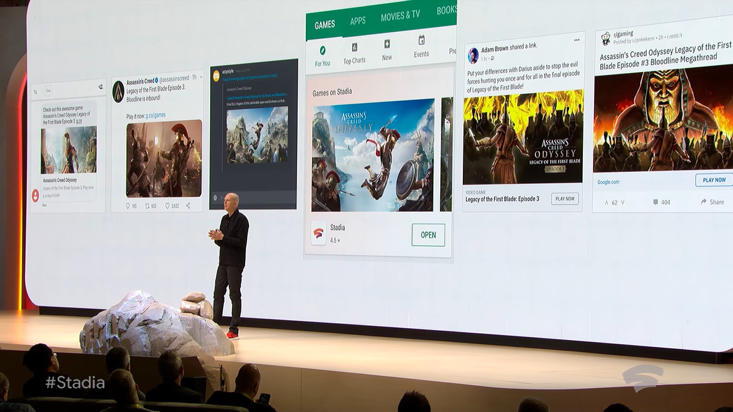Open the accystyle username in chat

[228, 71]
